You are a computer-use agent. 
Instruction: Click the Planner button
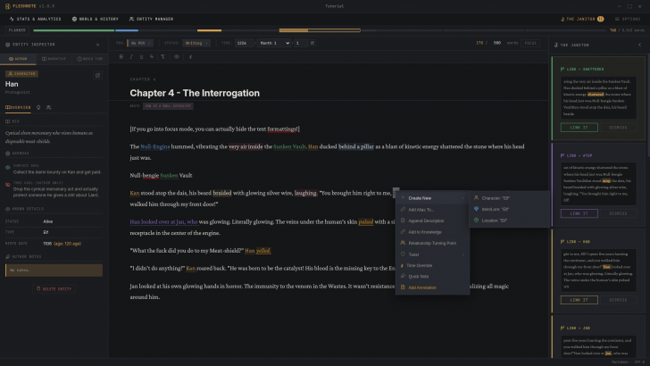[x=17, y=30]
